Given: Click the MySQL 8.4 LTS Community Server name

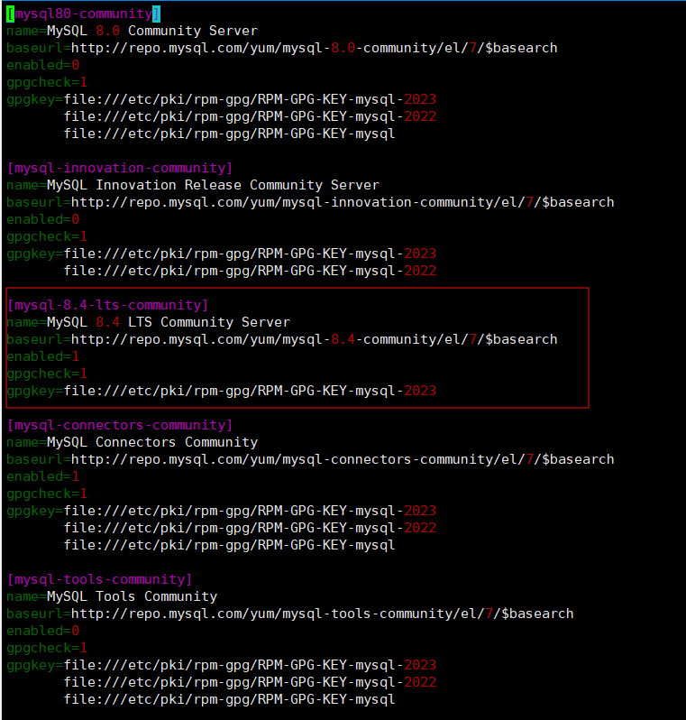Looking at the screenshot, I should click(x=168, y=322).
